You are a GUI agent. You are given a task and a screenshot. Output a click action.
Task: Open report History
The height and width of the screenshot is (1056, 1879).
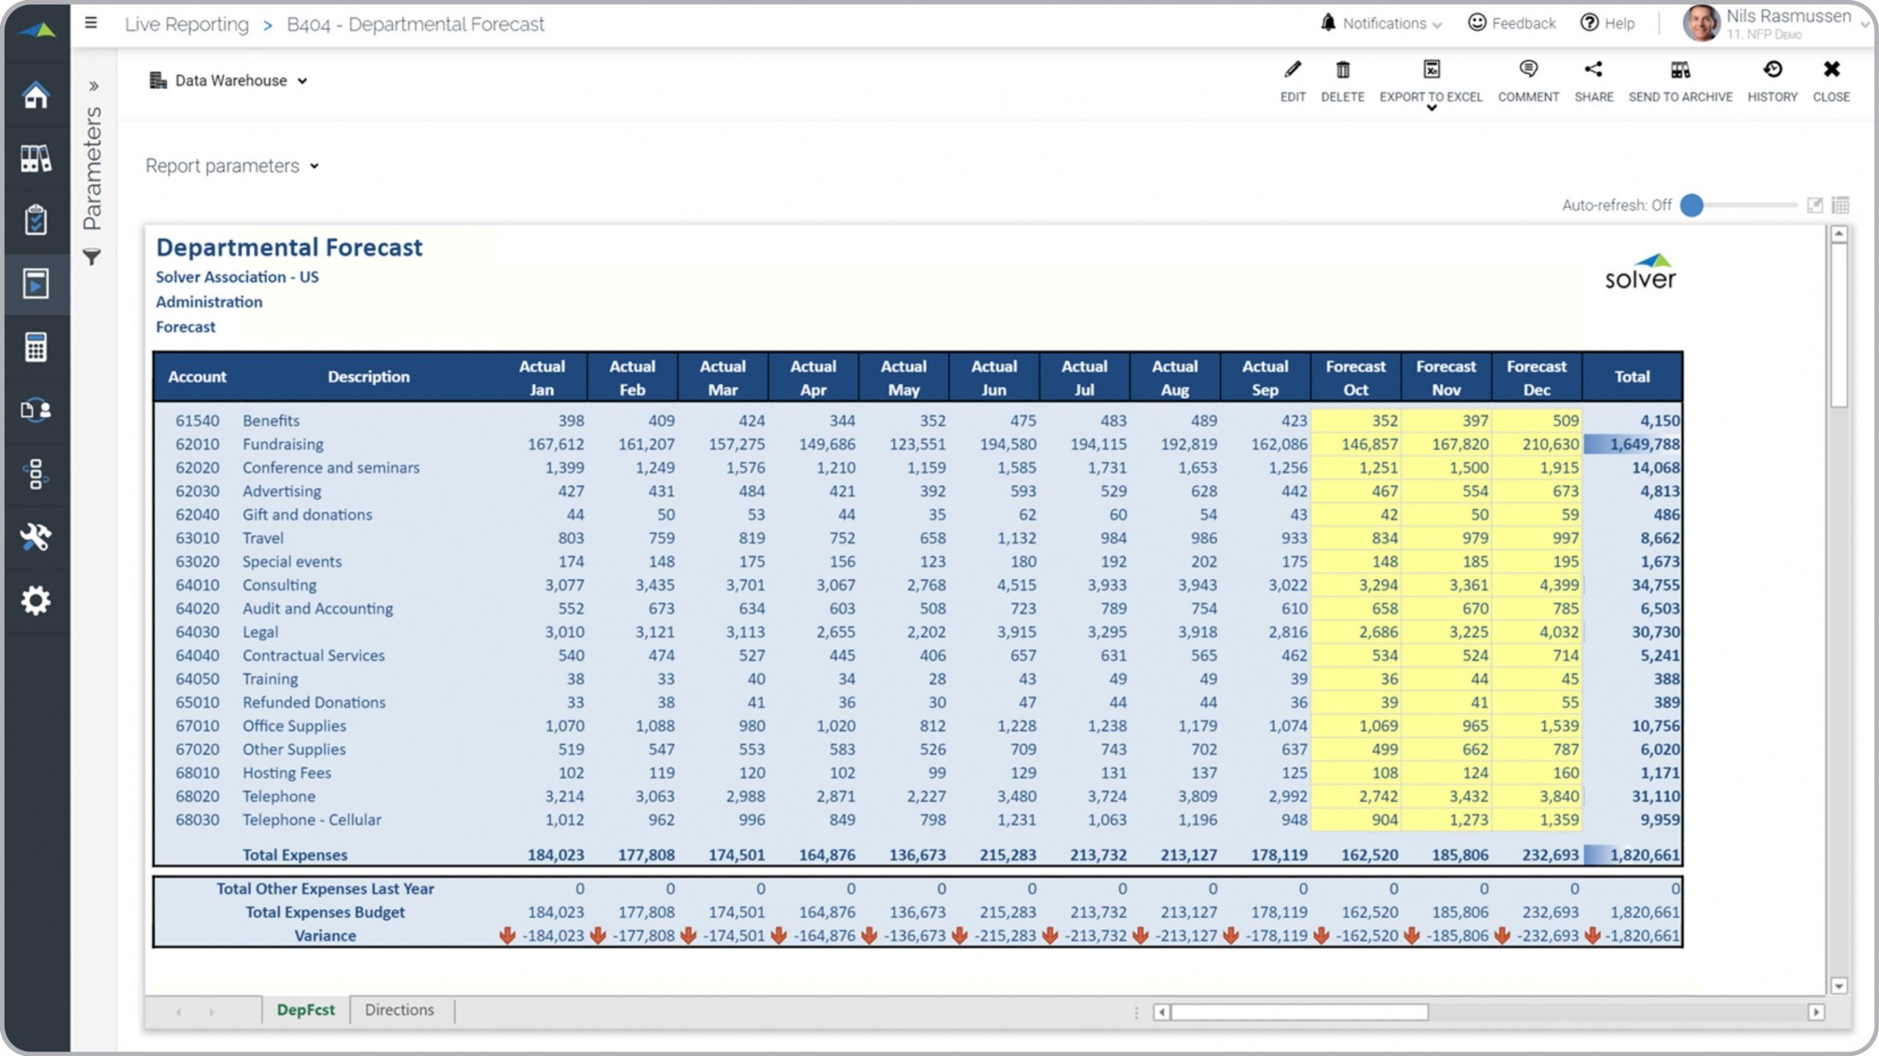(1772, 70)
